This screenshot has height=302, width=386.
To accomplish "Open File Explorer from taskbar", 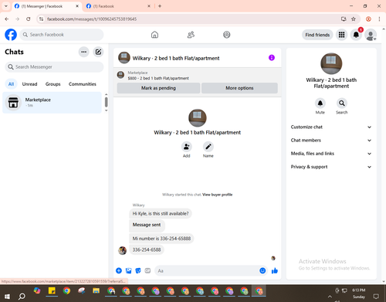I will point(96,291).
